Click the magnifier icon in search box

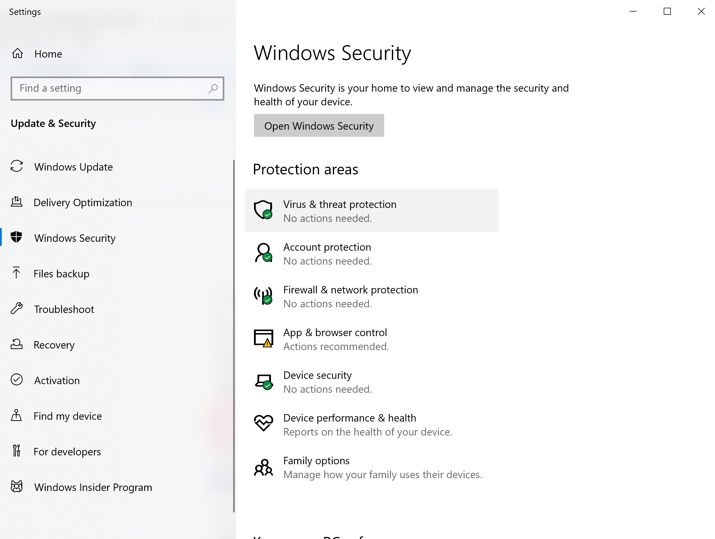(x=213, y=88)
